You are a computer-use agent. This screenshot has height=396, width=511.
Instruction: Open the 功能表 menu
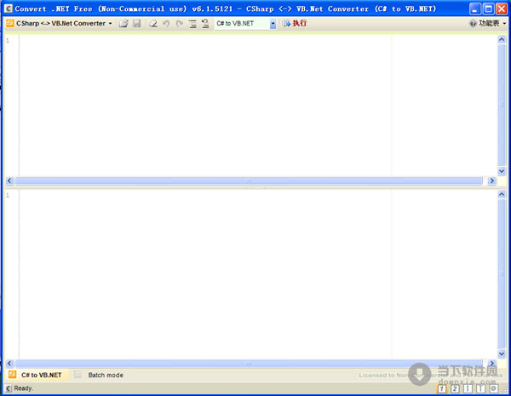(x=489, y=24)
